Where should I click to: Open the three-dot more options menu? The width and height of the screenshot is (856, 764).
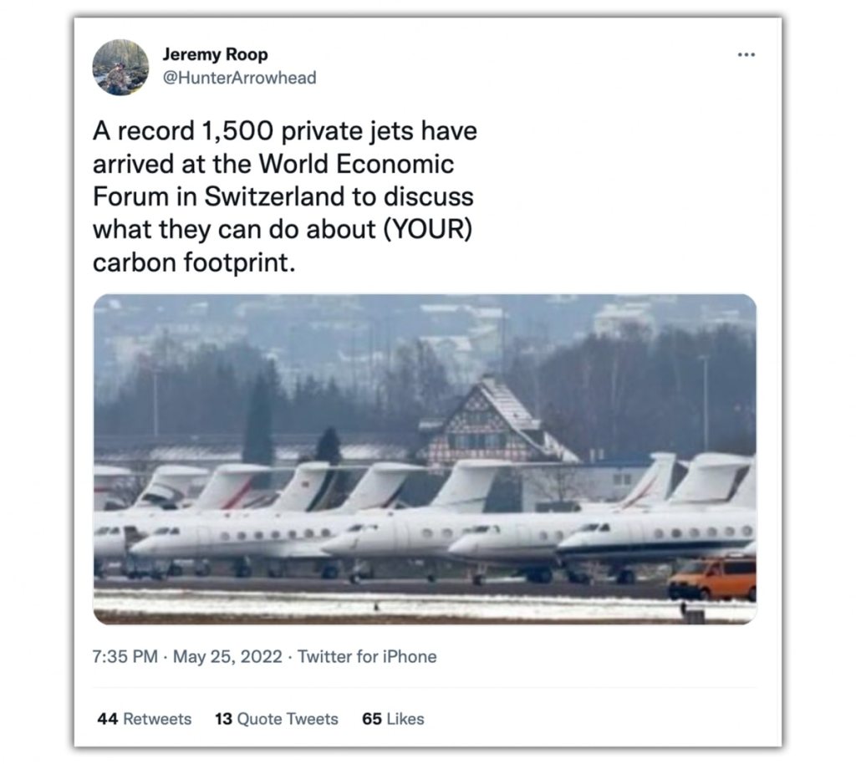(x=746, y=55)
